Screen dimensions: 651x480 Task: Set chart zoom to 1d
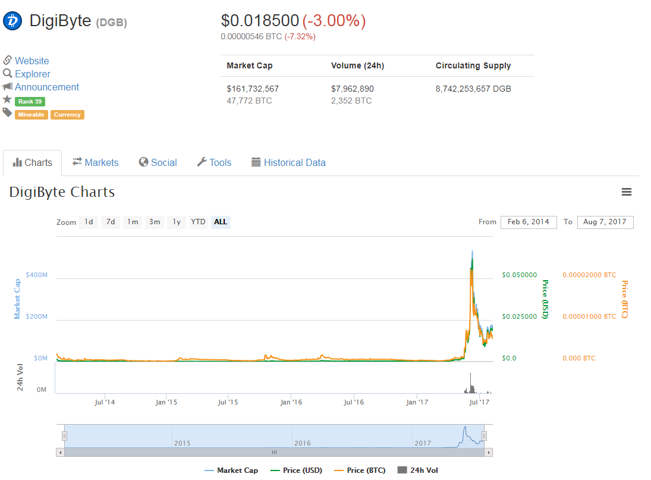pos(89,222)
